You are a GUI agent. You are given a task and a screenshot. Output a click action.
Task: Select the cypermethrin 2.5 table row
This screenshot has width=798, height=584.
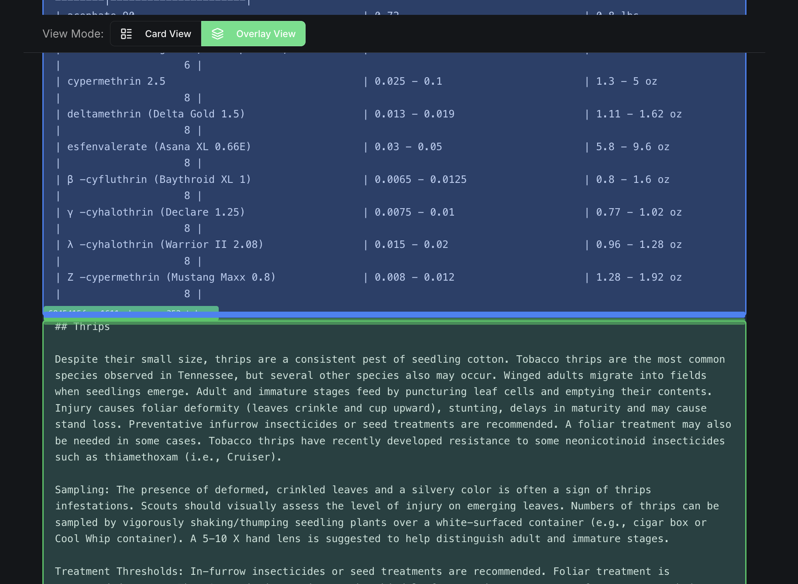click(x=116, y=81)
